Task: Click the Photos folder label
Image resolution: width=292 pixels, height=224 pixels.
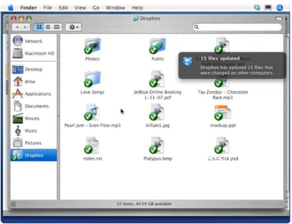Action: [92, 59]
